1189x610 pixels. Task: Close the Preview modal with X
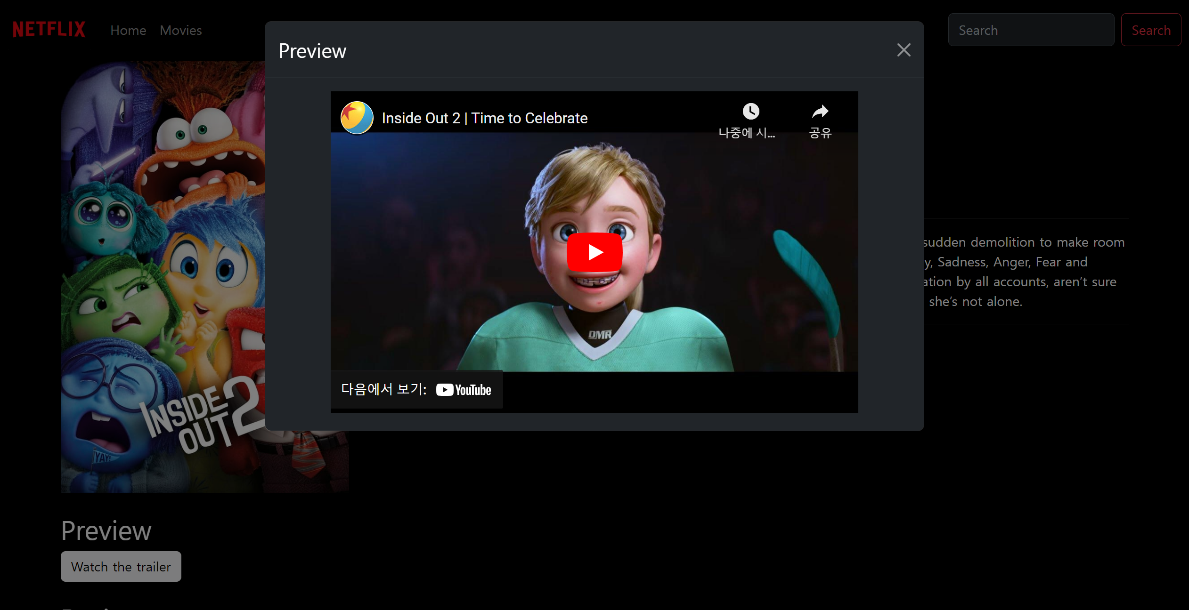904,50
